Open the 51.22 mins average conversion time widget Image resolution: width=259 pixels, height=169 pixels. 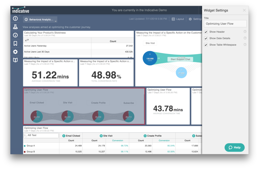click(x=50, y=73)
